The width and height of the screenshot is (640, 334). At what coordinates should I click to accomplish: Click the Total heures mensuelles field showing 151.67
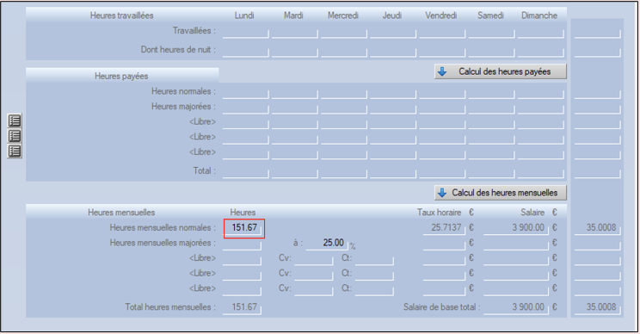pos(242,308)
